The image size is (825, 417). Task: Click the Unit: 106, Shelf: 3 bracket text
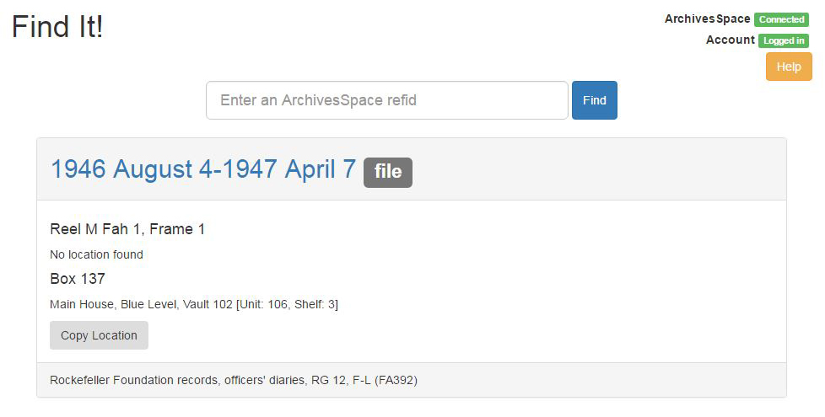(x=288, y=304)
